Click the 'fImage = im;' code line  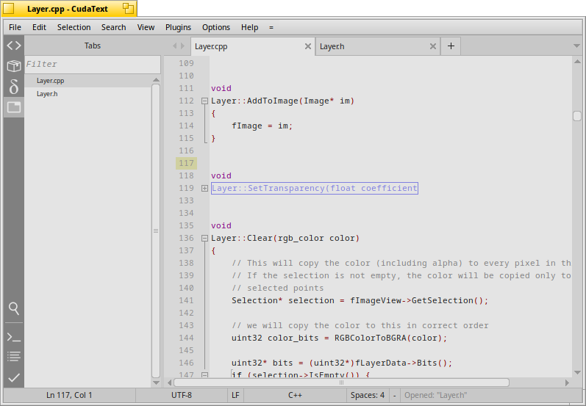(262, 126)
